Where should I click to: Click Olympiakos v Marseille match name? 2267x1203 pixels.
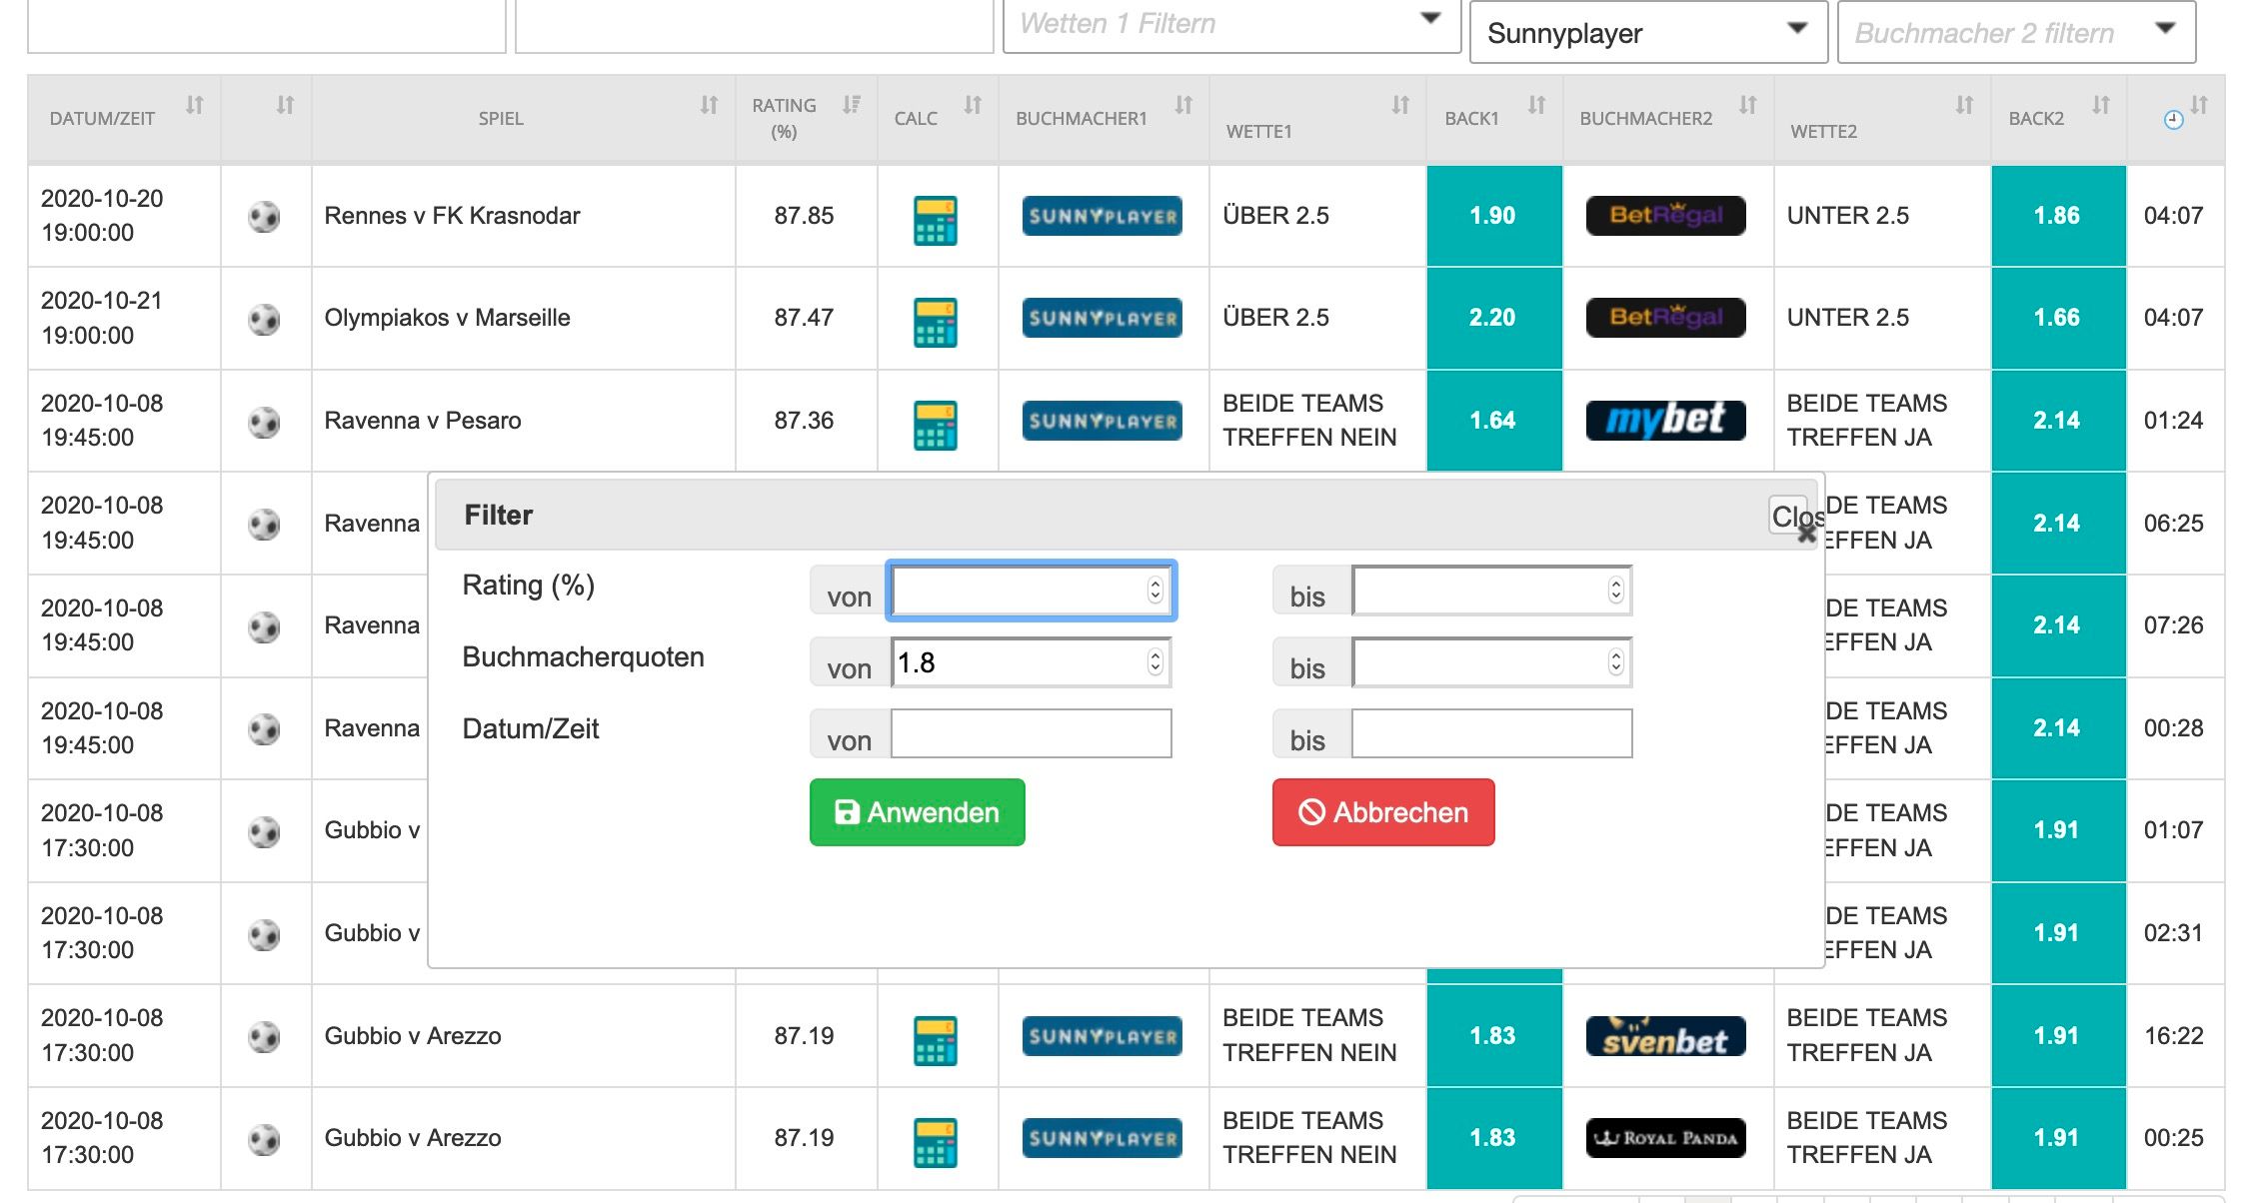tap(447, 318)
